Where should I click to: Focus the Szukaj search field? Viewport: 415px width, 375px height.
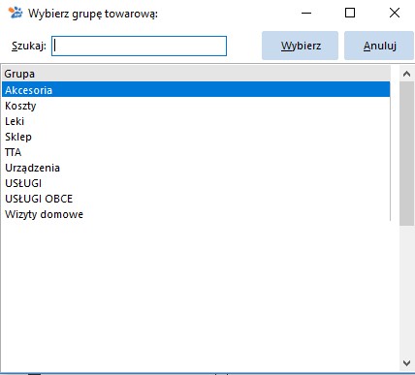(x=139, y=46)
